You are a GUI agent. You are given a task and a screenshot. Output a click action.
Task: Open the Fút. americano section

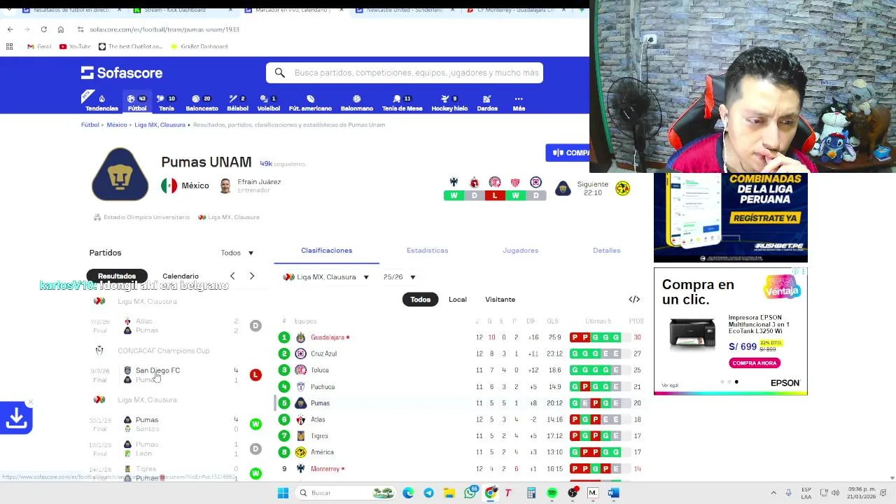pyautogui.click(x=310, y=103)
